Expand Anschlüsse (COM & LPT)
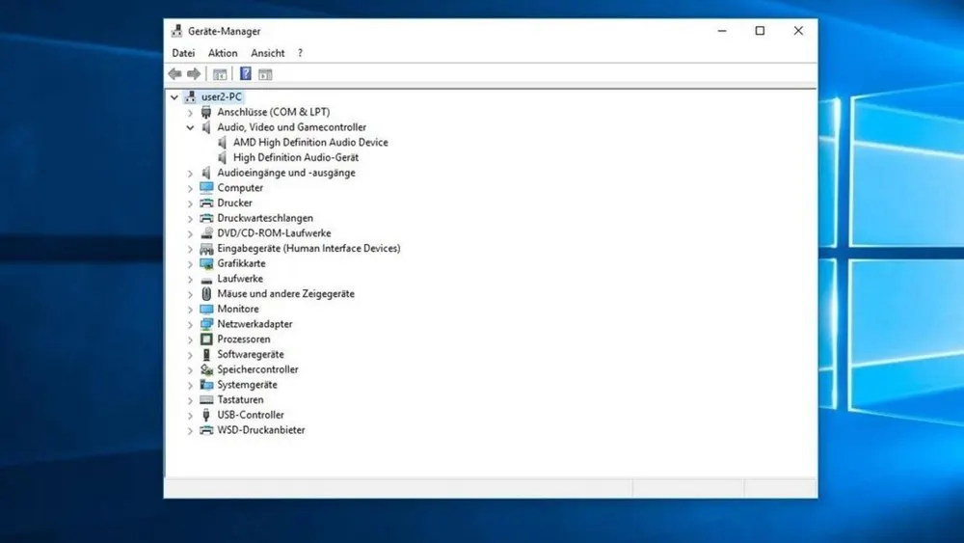This screenshot has width=964, height=543. tap(190, 113)
